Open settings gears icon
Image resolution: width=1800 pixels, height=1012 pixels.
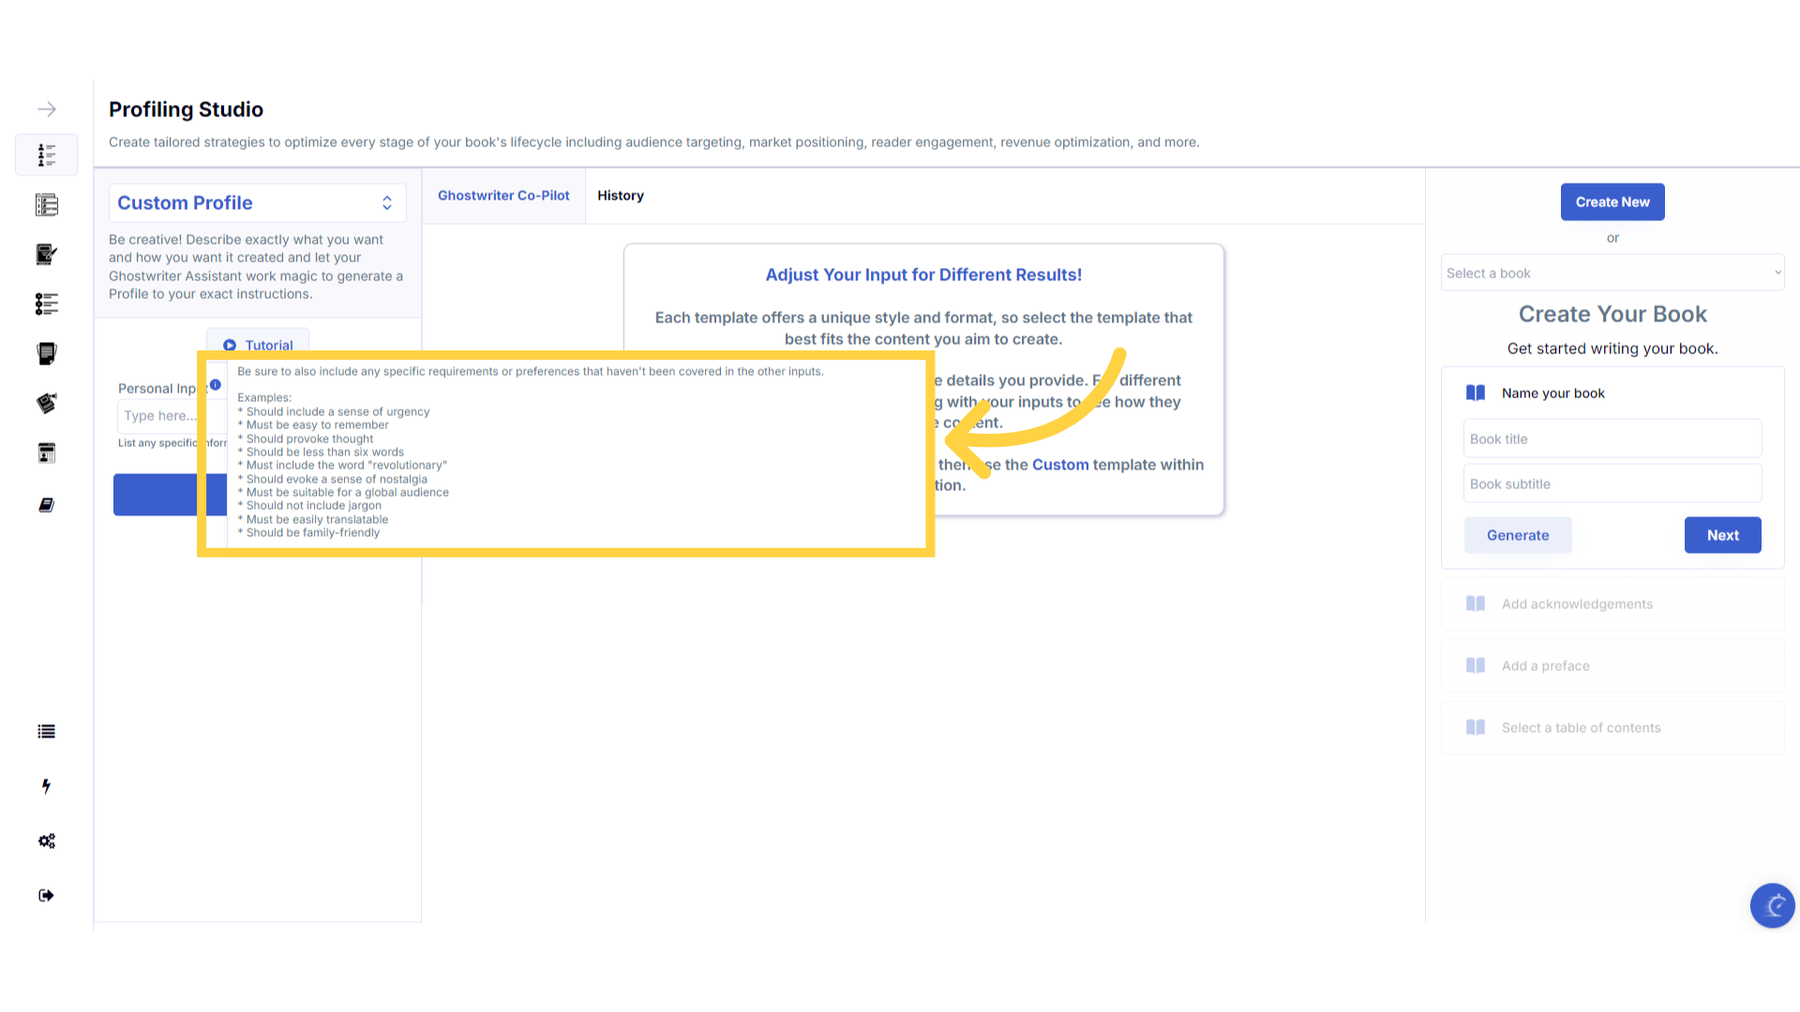click(x=47, y=841)
